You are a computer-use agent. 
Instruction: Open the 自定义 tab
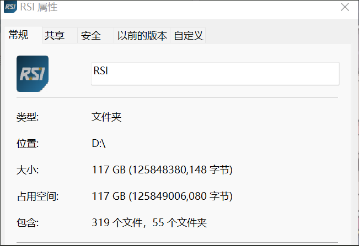(188, 35)
